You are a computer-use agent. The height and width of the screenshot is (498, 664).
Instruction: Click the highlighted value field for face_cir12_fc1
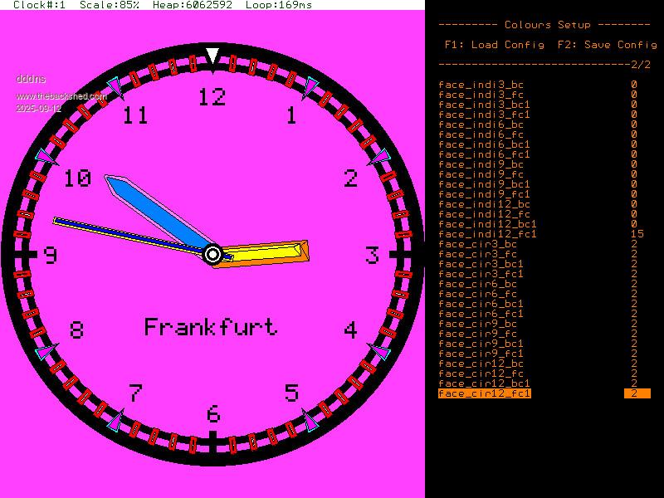(636, 393)
